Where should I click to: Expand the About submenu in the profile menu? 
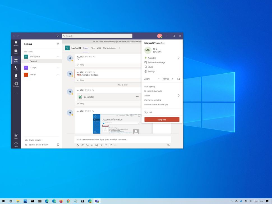click(179, 96)
